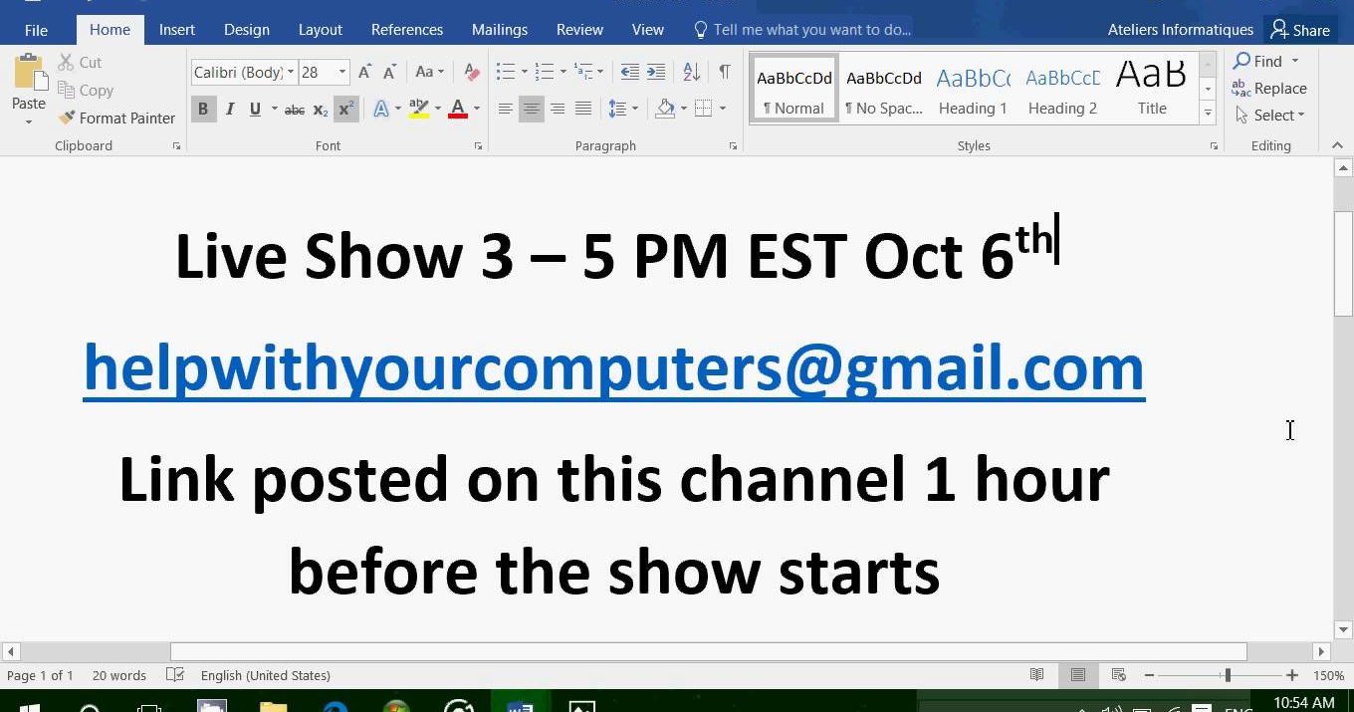
Task: Toggle the Superscript button
Action: pos(345,110)
